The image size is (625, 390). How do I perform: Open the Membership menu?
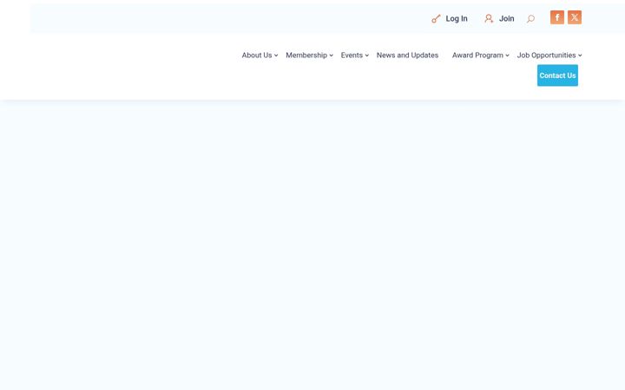pos(306,55)
